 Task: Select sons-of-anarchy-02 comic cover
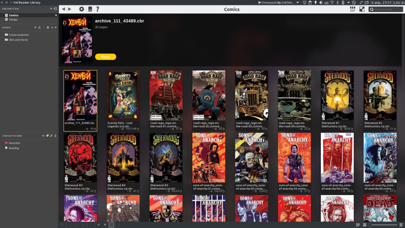coord(252,158)
